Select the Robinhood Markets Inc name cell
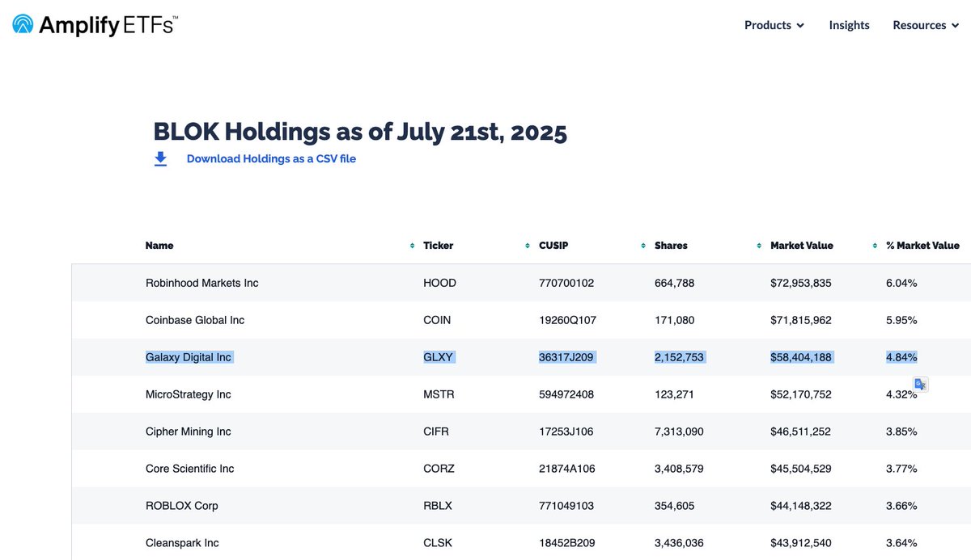 coord(202,283)
